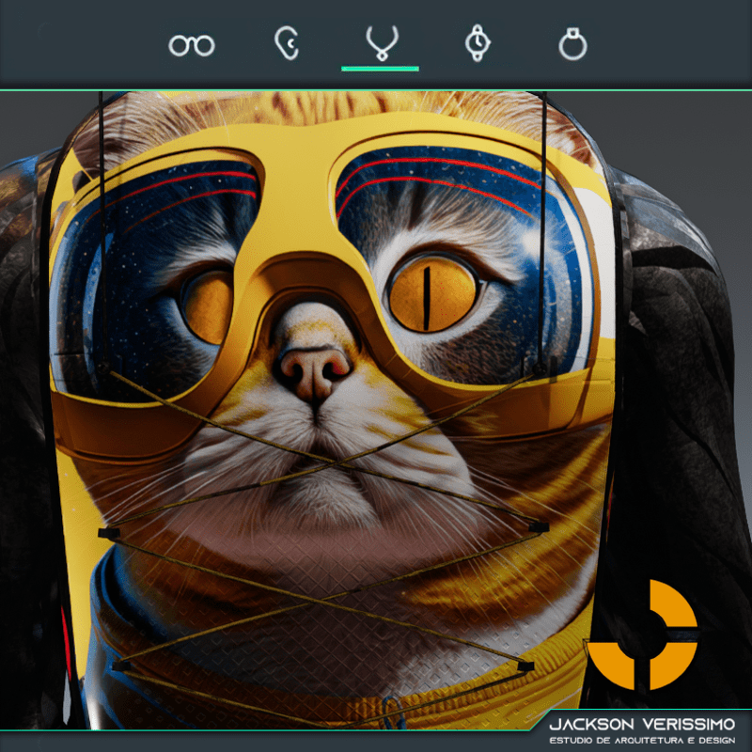Click the JACKSON VERISSIMO name text
Screen dimensions: 752x752
point(643,724)
